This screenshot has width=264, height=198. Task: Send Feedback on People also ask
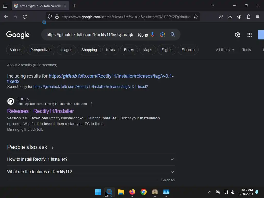tap(168, 180)
